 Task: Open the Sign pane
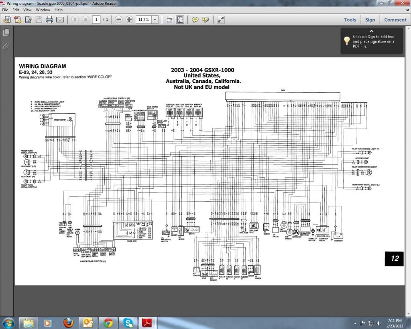(x=370, y=20)
